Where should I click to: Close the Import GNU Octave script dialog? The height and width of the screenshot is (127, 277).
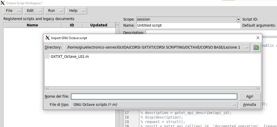(258, 38)
